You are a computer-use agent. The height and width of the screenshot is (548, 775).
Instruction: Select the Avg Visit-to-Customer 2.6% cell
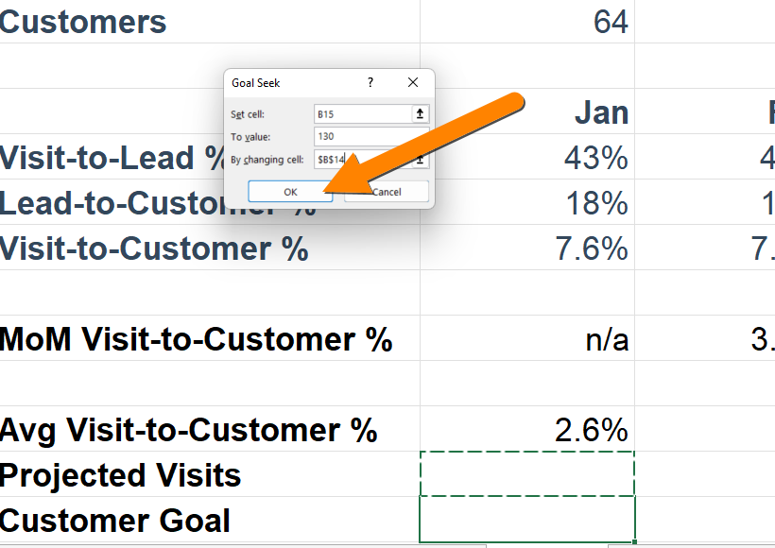pos(527,429)
